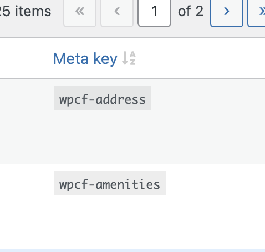The height and width of the screenshot is (252, 265).
Task: Click blank header cell left of Meta key
Action: point(26,58)
